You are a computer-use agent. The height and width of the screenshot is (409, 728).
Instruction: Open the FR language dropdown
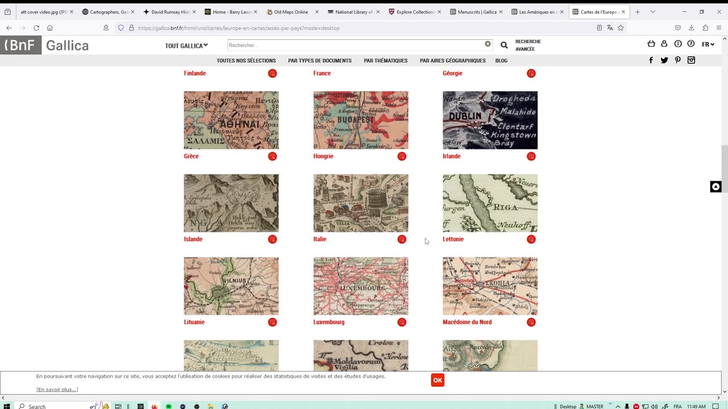pos(708,44)
